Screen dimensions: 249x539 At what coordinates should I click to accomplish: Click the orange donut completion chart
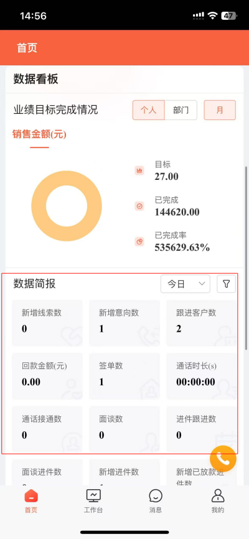(x=67, y=206)
